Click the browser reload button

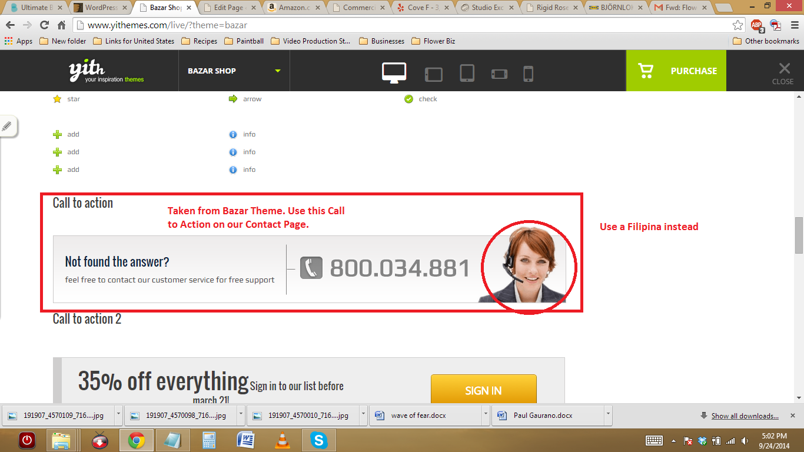[44, 25]
